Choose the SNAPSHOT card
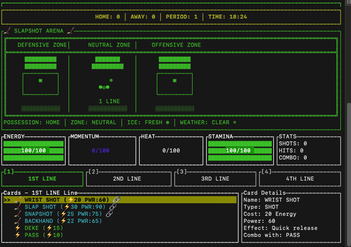Viewport: 351px width, 247px height. point(63,214)
